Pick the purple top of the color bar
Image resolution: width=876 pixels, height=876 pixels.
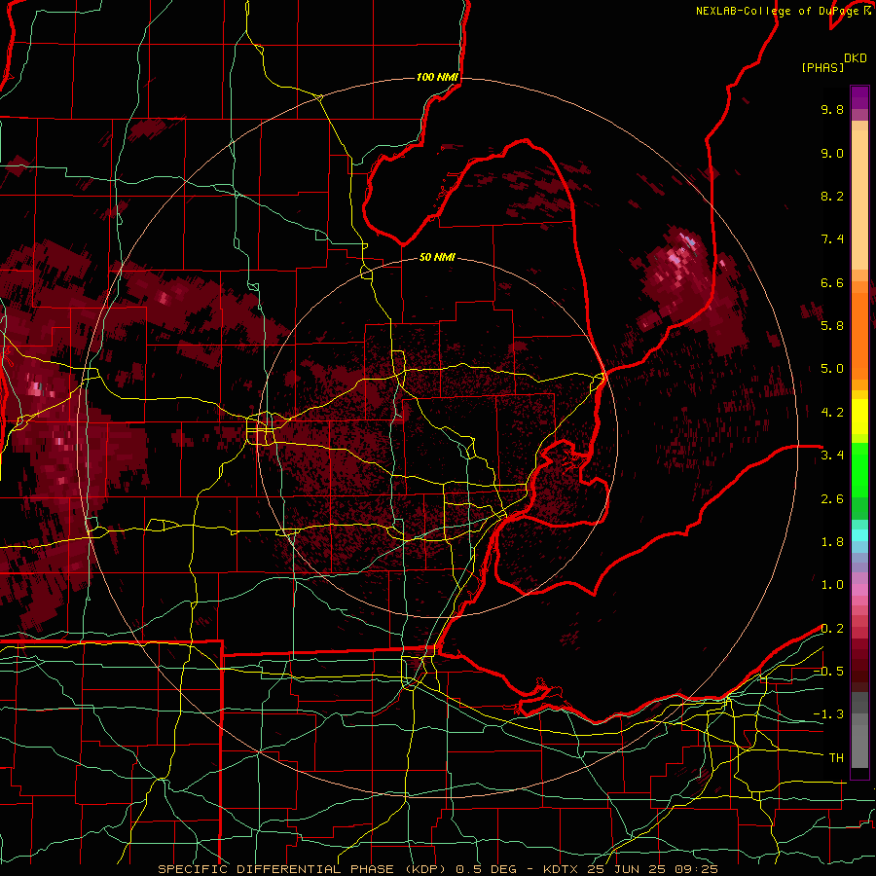point(859,97)
